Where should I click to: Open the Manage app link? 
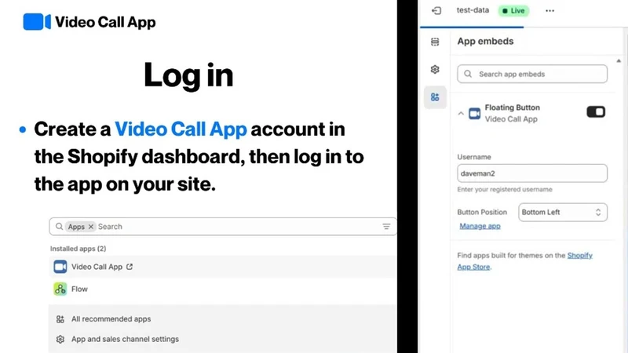tap(480, 226)
